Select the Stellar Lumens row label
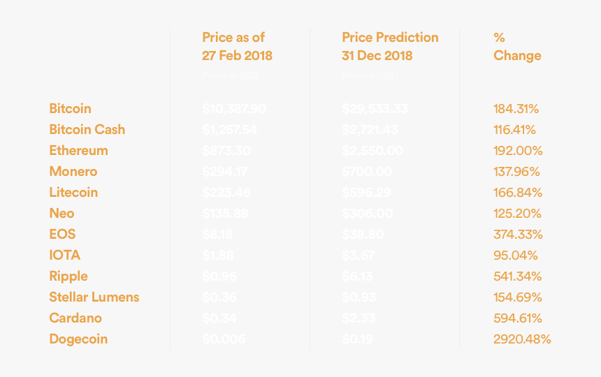This screenshot has width=601, height=377. click(x=94, y=297)
